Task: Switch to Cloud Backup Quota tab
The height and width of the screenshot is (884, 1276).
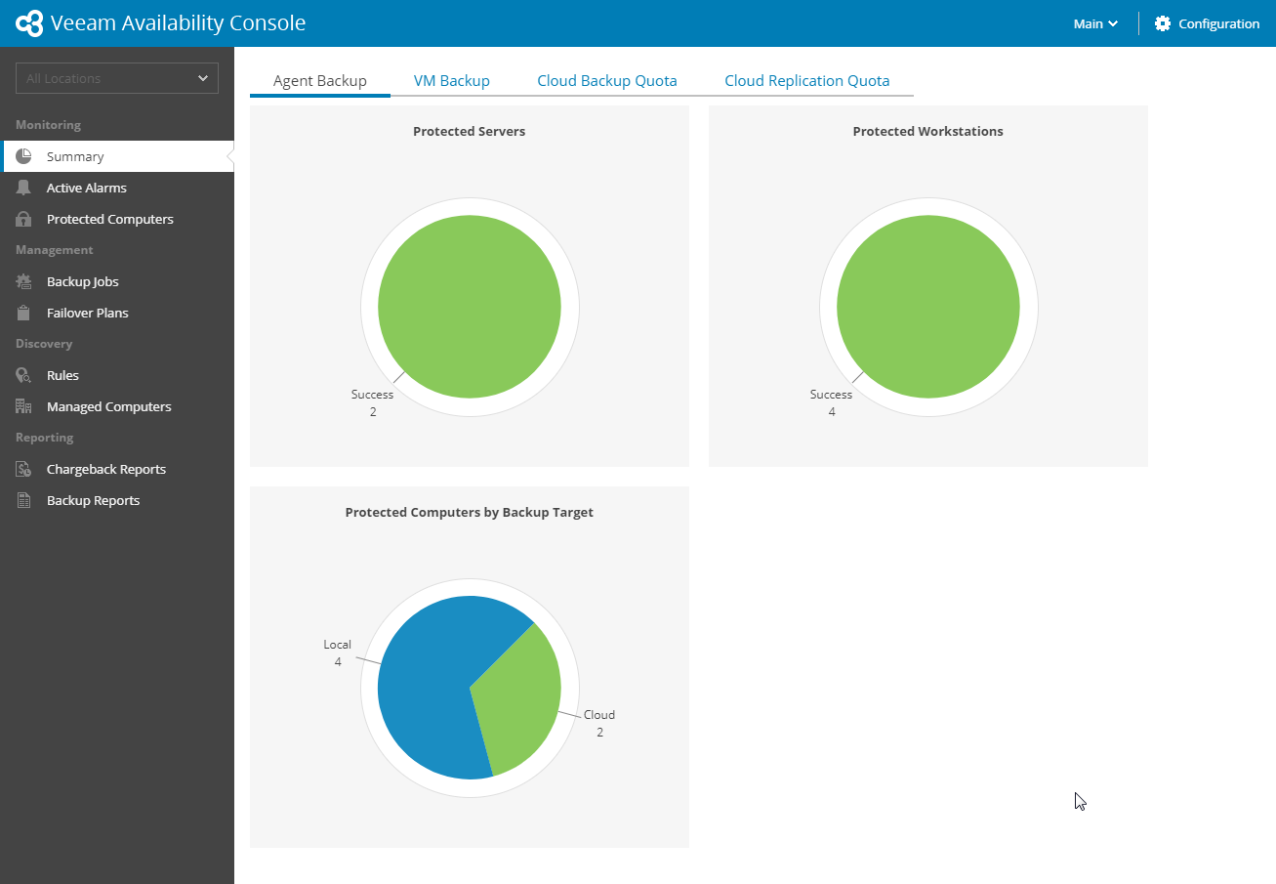Action: tap(607, 81)
